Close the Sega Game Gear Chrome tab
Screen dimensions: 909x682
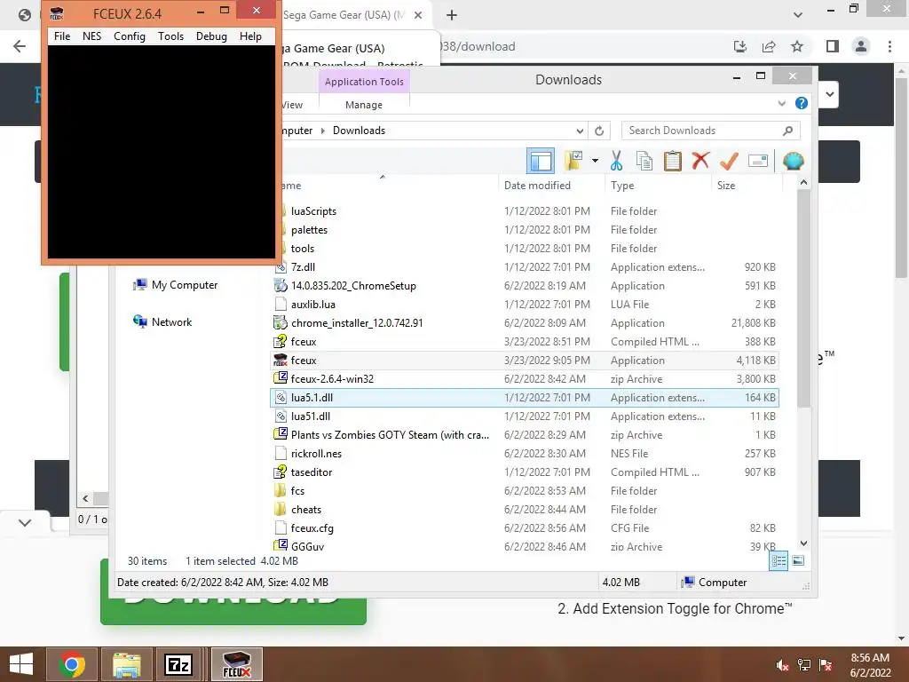[418, 15]
